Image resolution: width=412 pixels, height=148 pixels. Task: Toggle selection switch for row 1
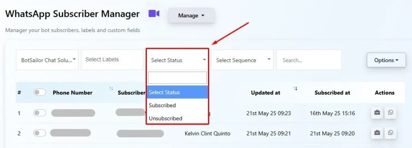tap(40, 113)
